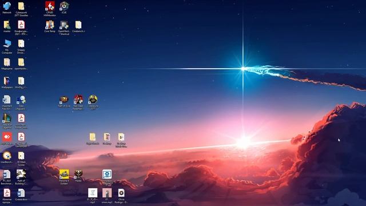Screen dimensions: 366x206
Task: Open the Network desktop icon
Action: coord(7,7)
